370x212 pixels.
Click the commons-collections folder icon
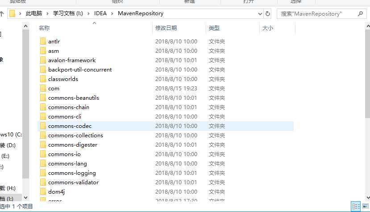coord(43,136)
